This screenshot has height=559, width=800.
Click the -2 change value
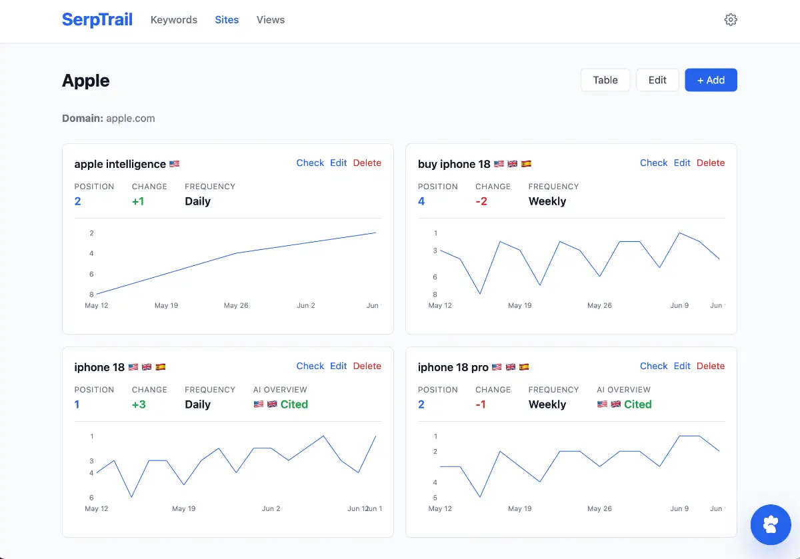coord(481,201)
